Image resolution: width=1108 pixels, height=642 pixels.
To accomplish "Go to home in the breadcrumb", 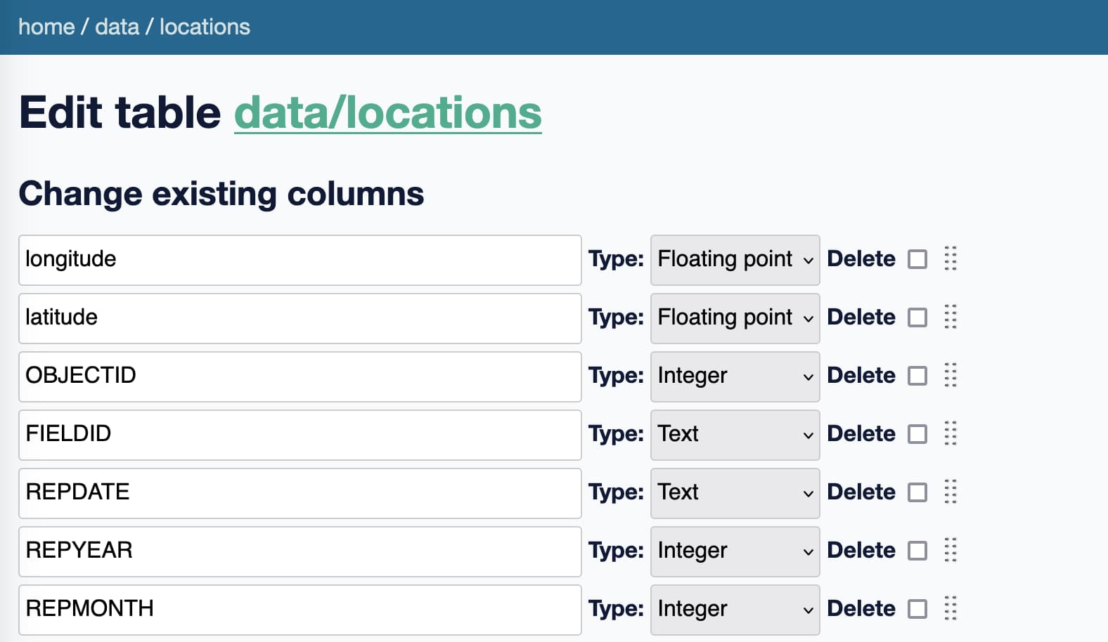I will pos(46,27).
